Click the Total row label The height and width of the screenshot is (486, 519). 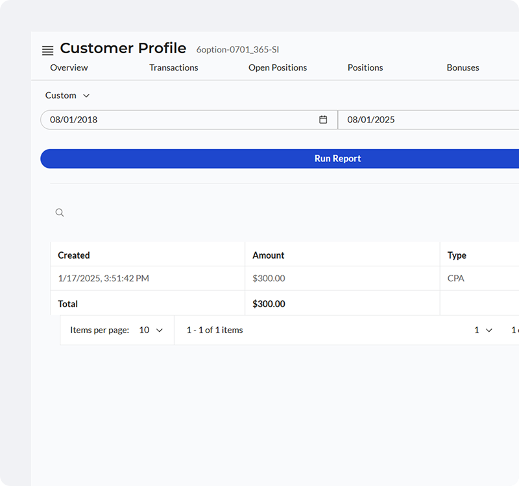coord(67,304)
